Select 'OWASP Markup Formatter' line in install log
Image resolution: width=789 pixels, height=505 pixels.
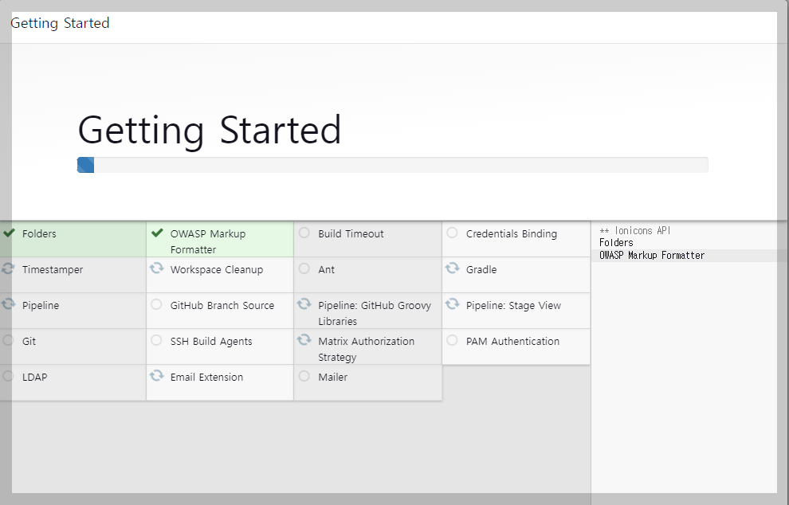[x=652, y=255]
